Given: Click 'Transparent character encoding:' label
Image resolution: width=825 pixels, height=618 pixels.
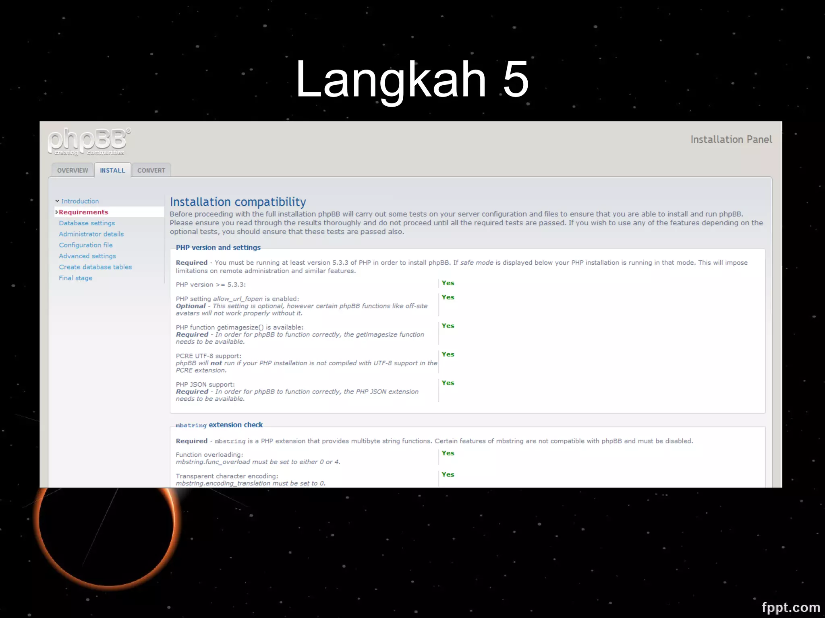Looking at the screenshot, I should 227,476.
